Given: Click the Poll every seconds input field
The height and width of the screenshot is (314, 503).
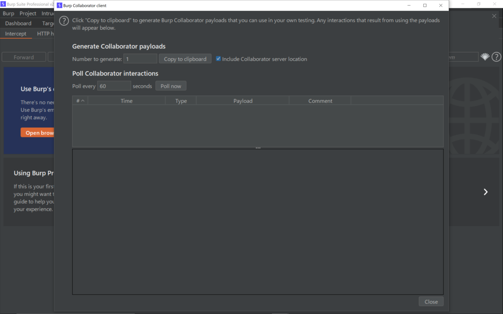Looking at the screenshot, I should coord(114,86).
